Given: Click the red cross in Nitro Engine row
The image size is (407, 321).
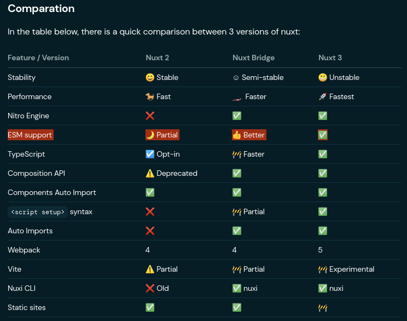Looking at the screenshot, I should pos(150,116).
